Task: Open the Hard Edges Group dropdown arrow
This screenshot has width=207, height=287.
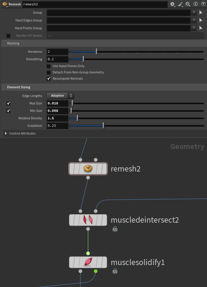Action: 194,20
